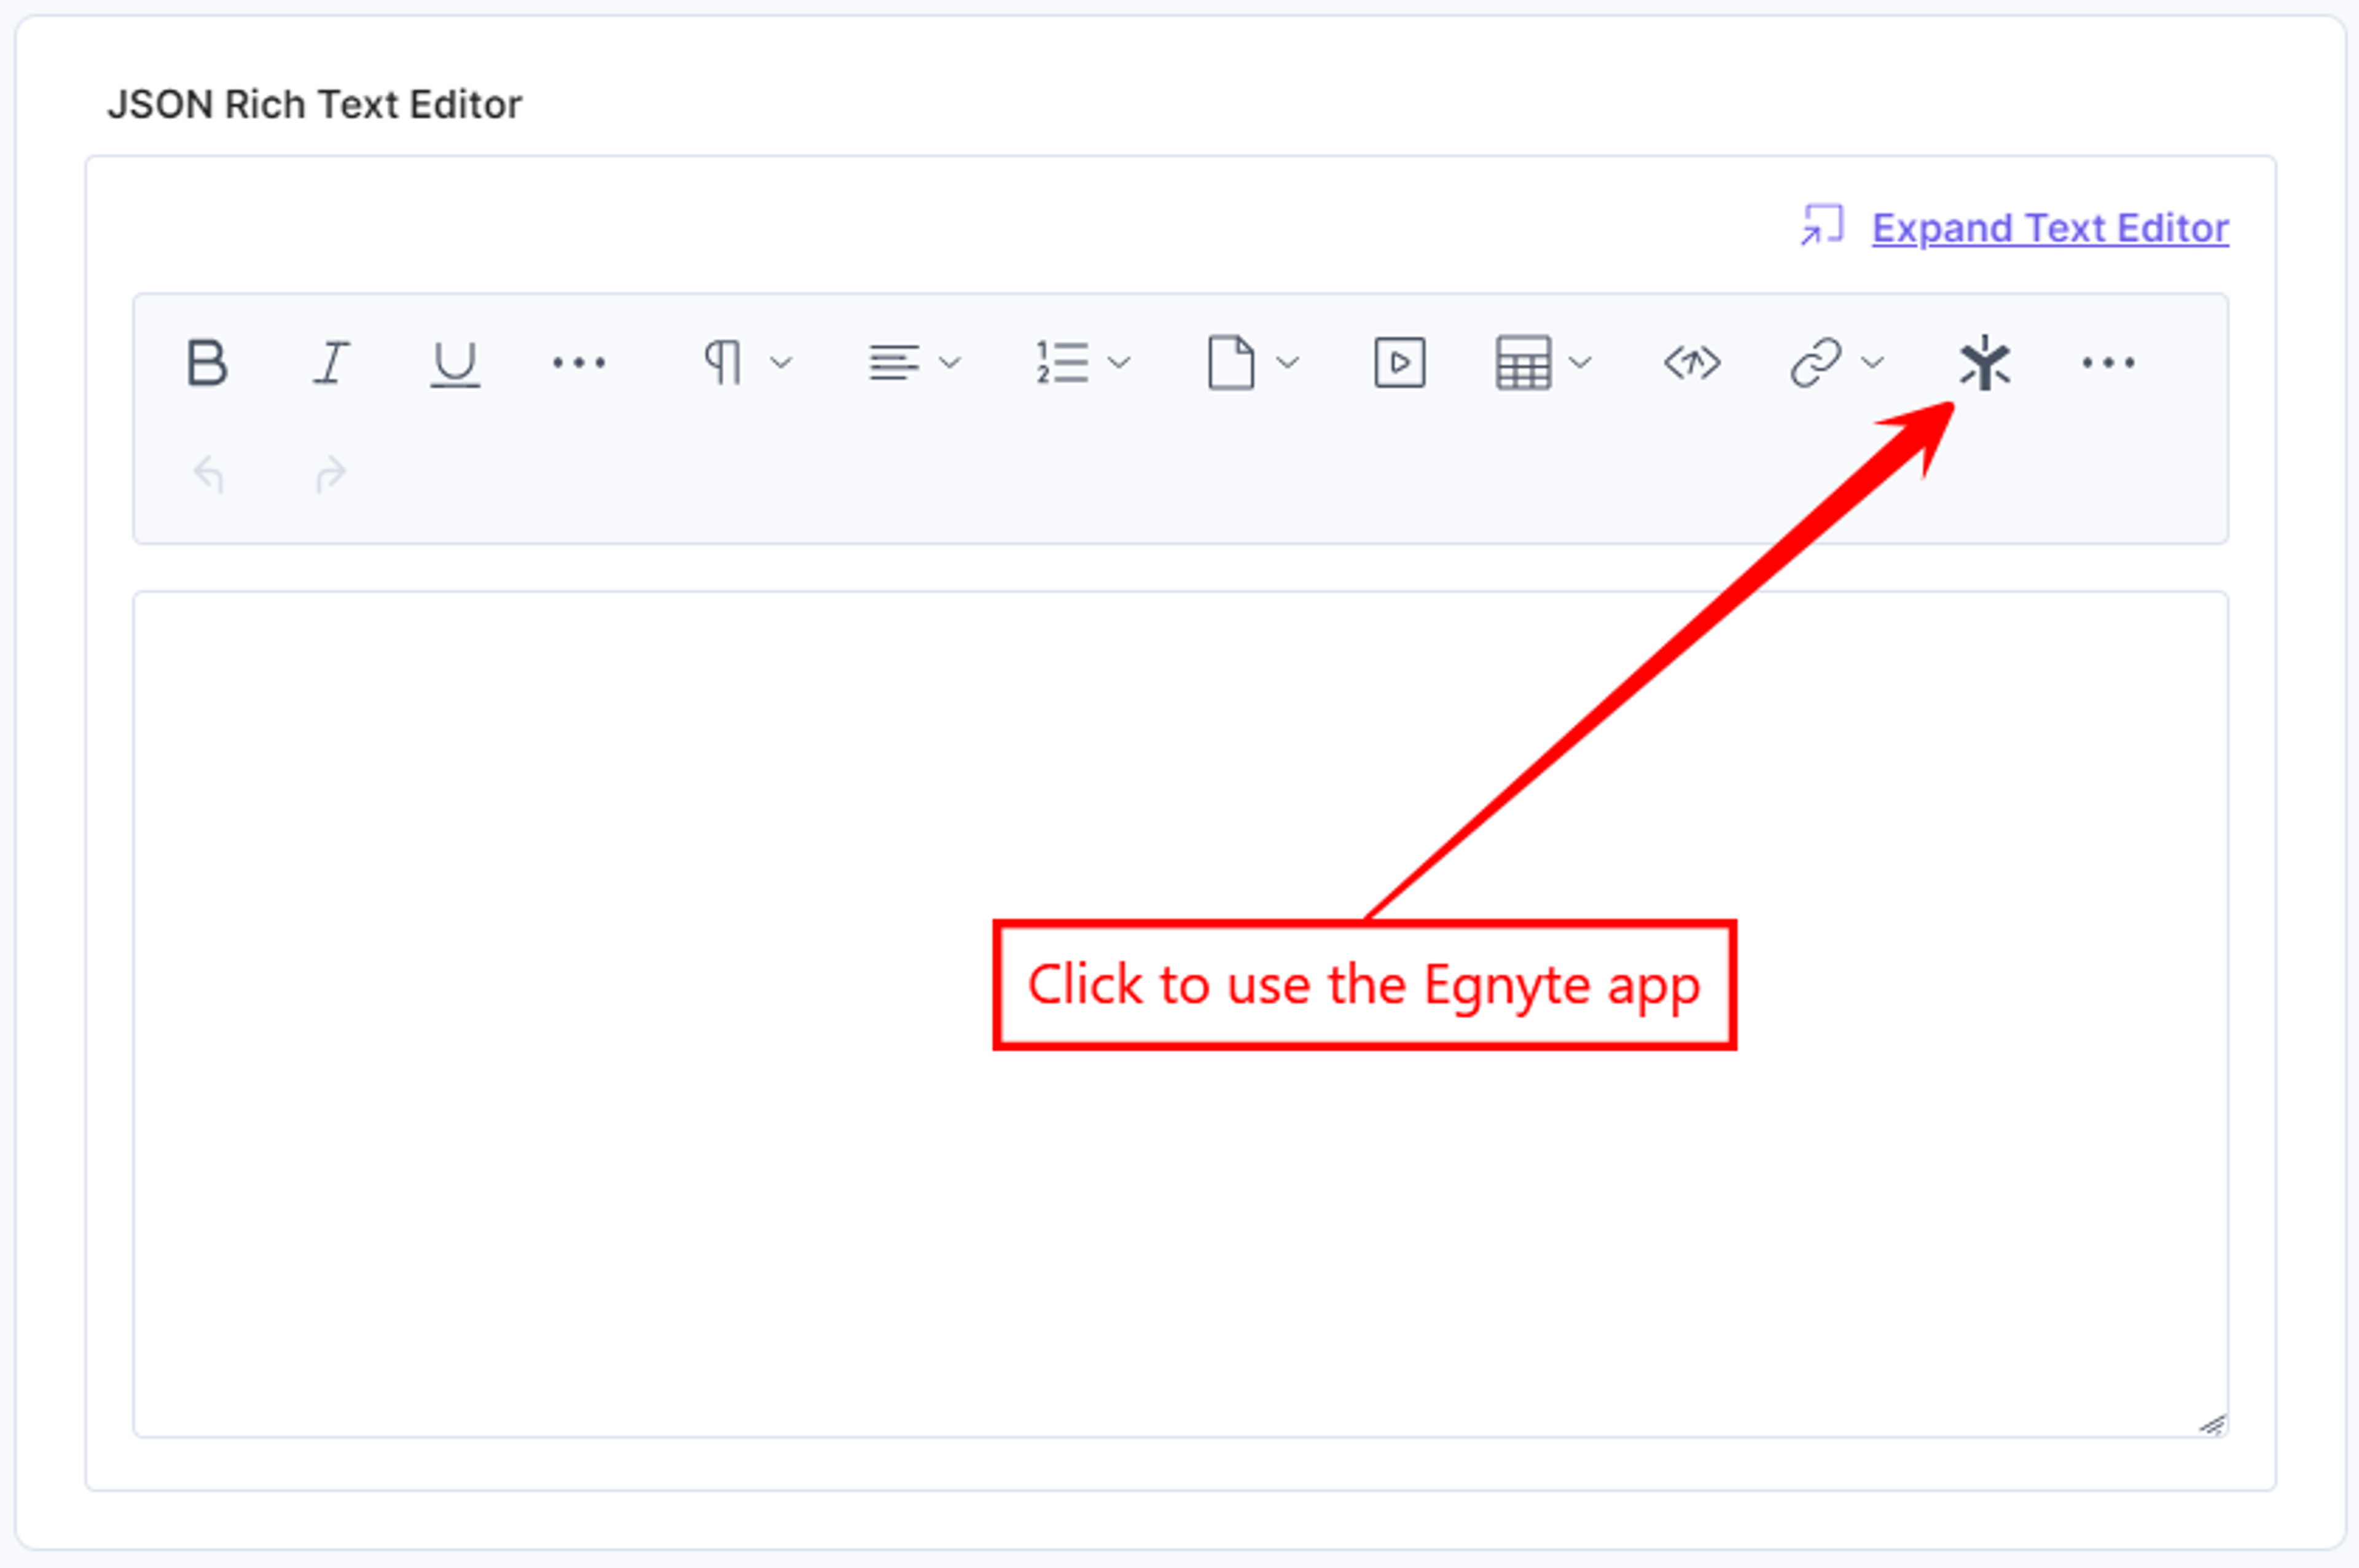
Task: Click the undo arrow
Action: point(208,474)
